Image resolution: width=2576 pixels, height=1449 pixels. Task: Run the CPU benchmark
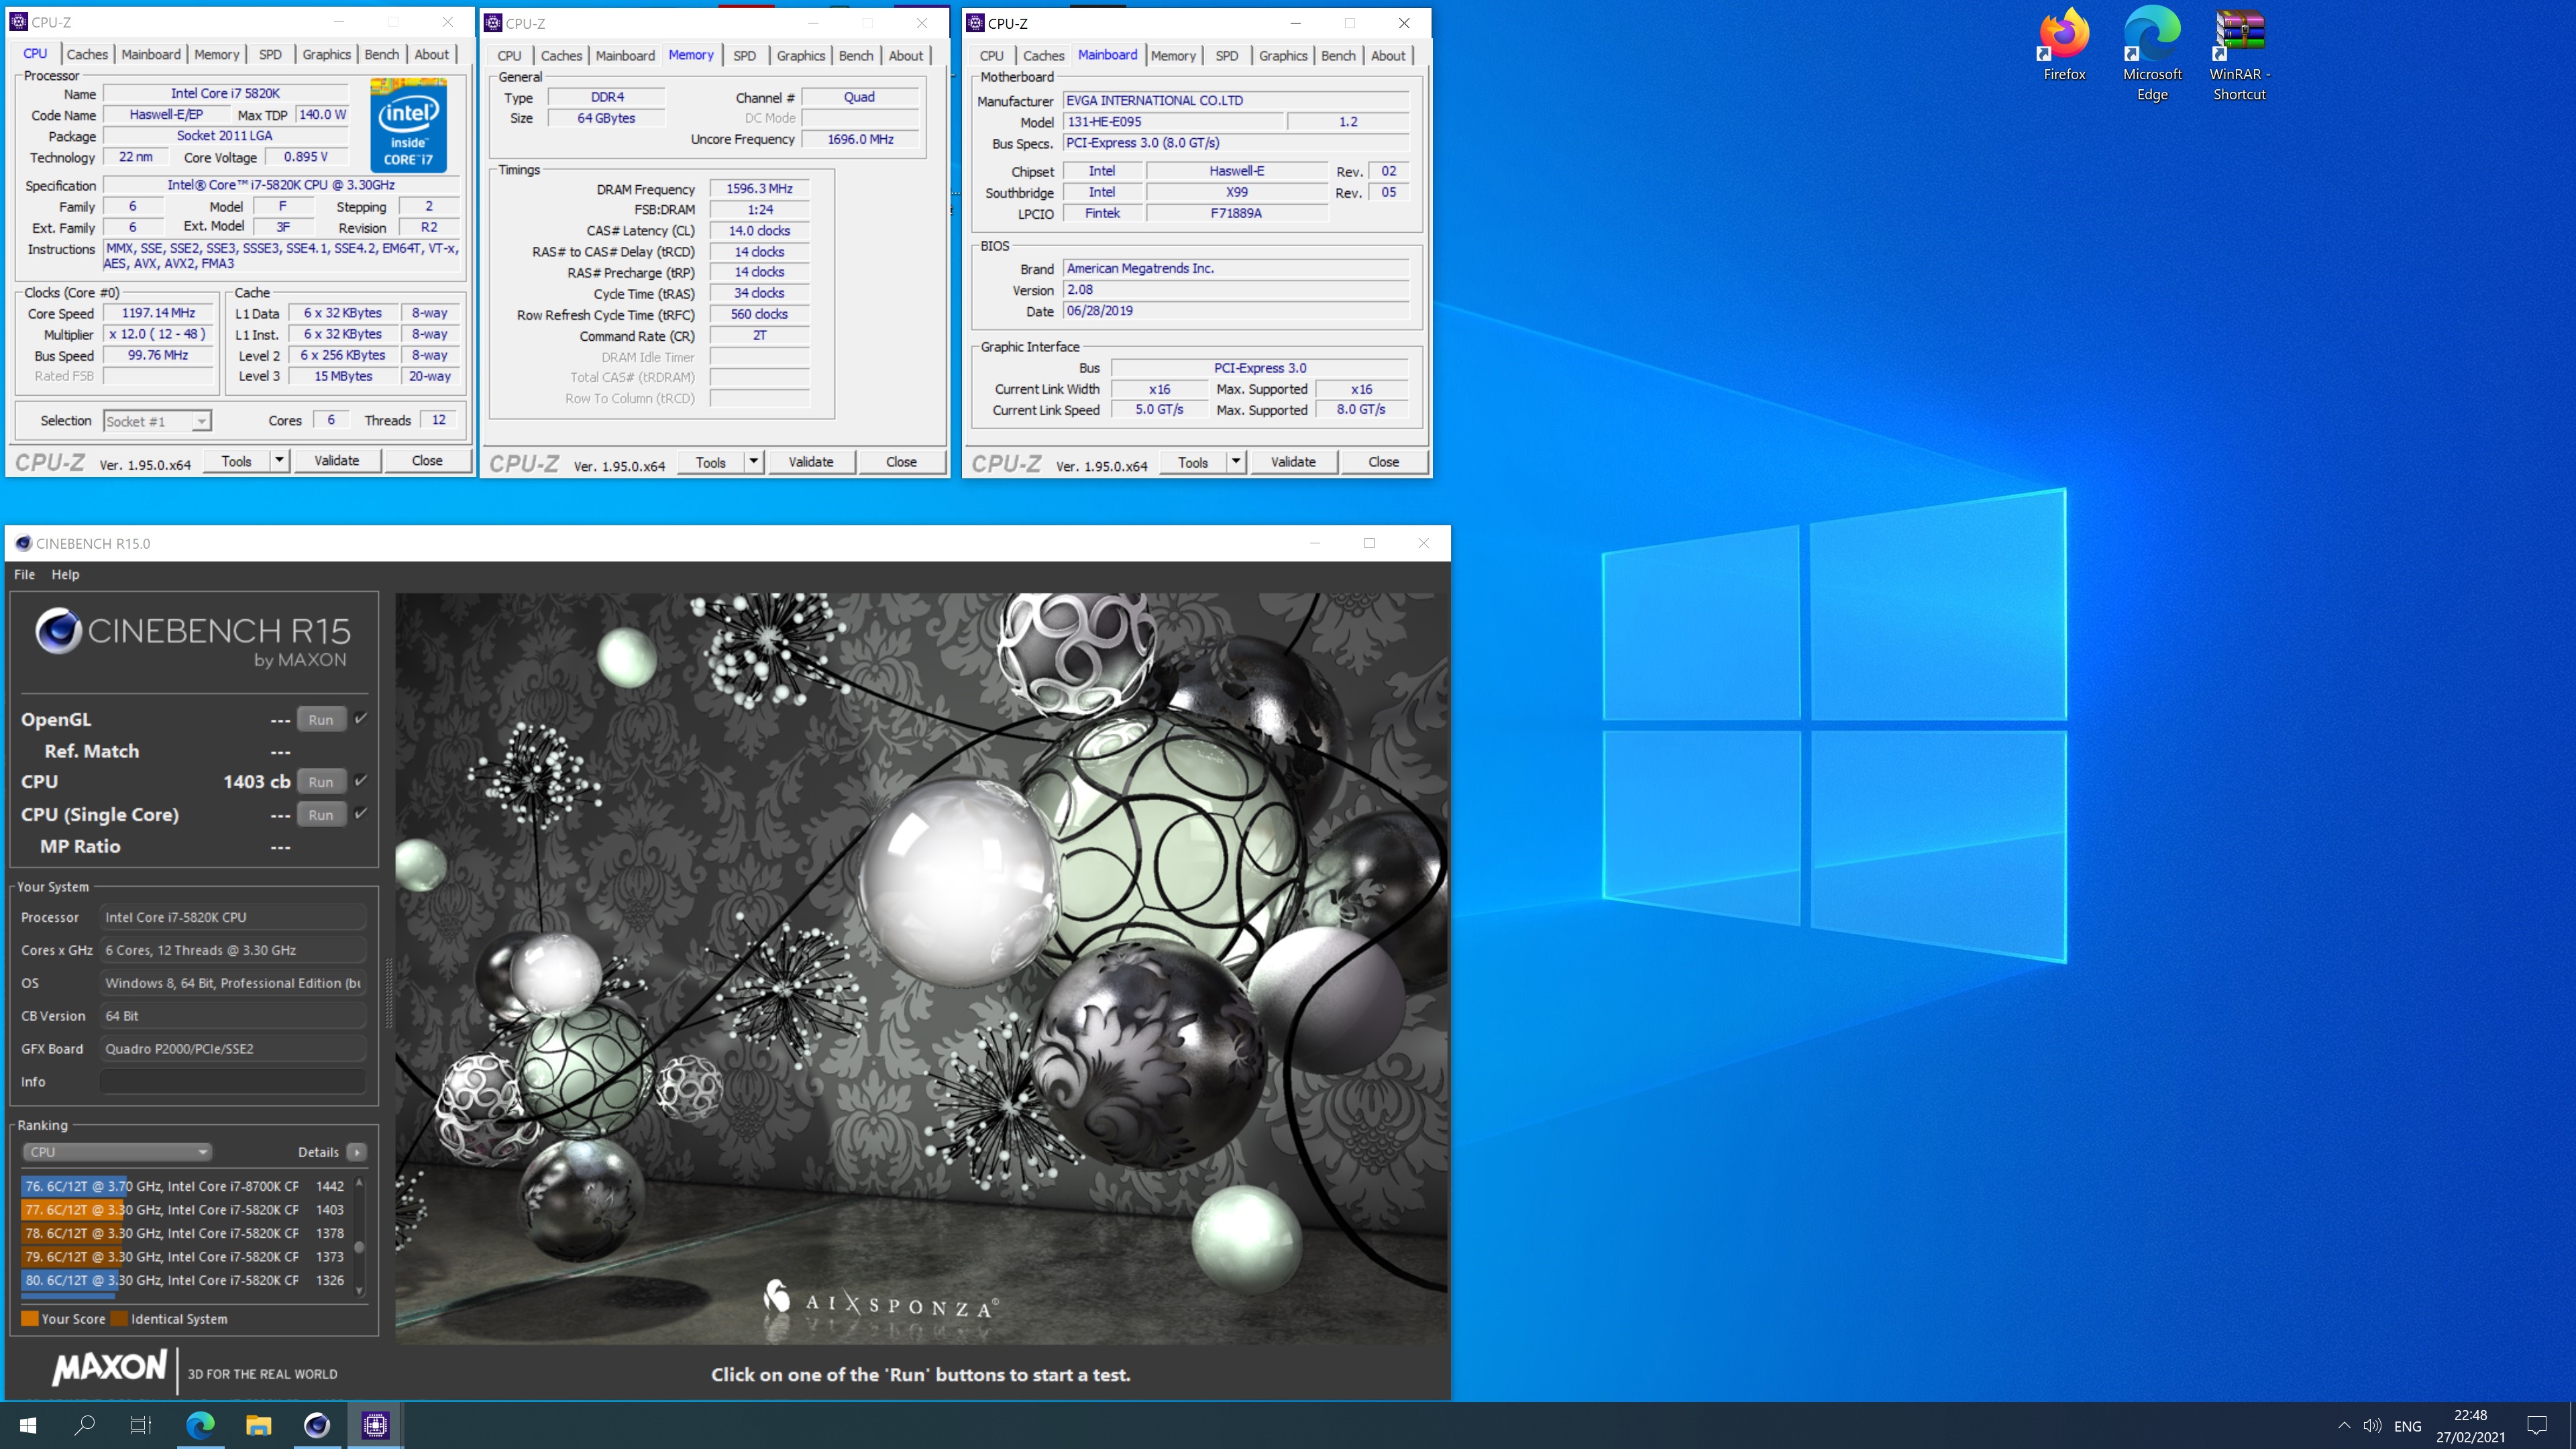pyautogui.click(x=321, y=781)
